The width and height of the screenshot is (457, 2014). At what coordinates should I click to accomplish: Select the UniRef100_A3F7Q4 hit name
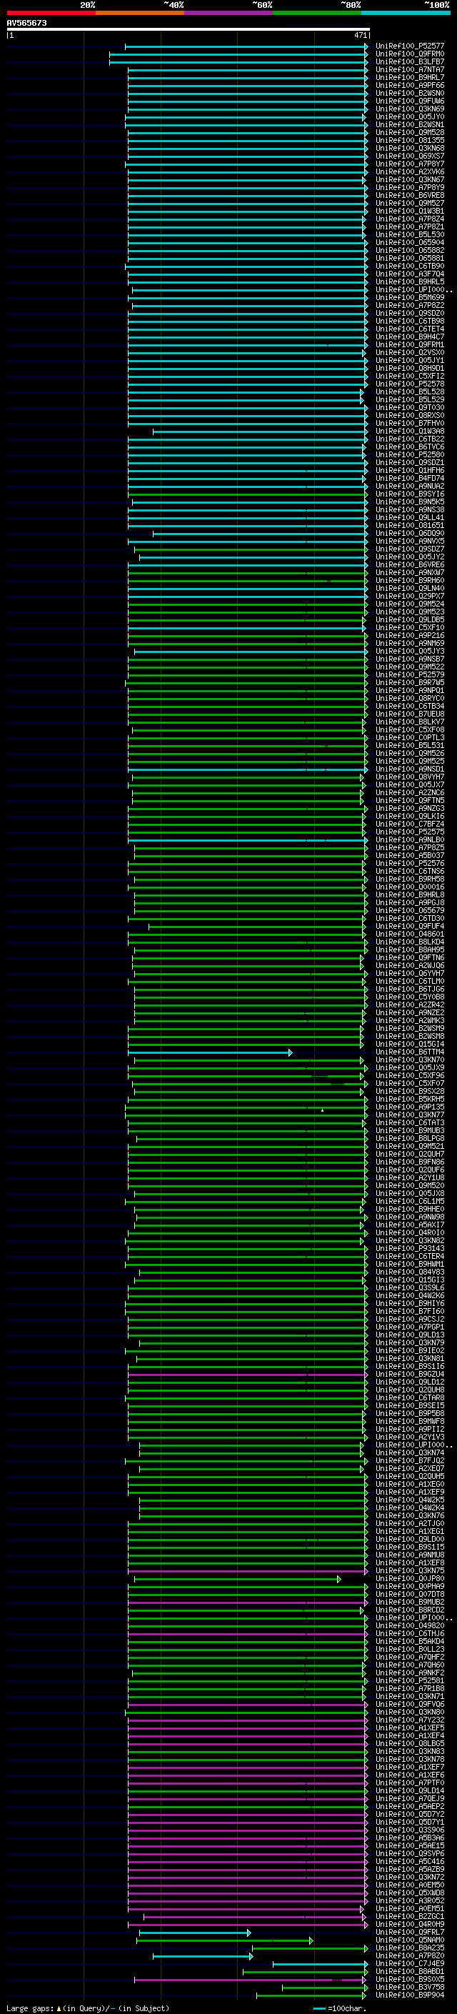pyautogui.click(x=410, y=274)
